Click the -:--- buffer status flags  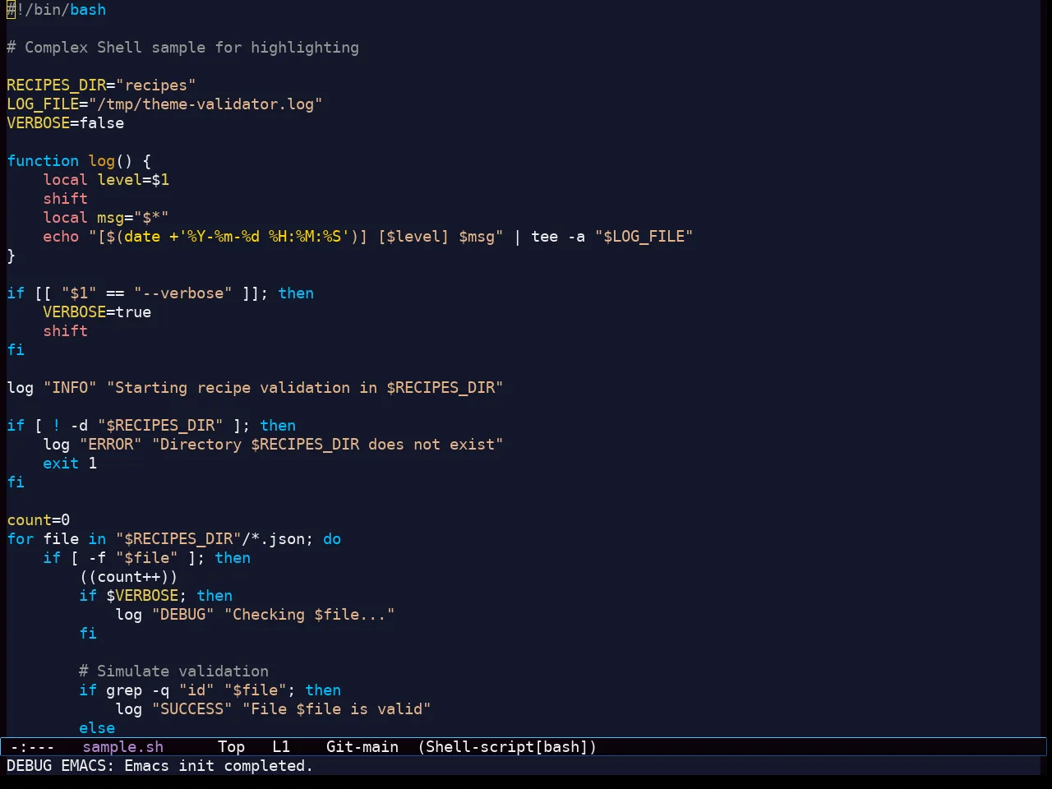33,747
